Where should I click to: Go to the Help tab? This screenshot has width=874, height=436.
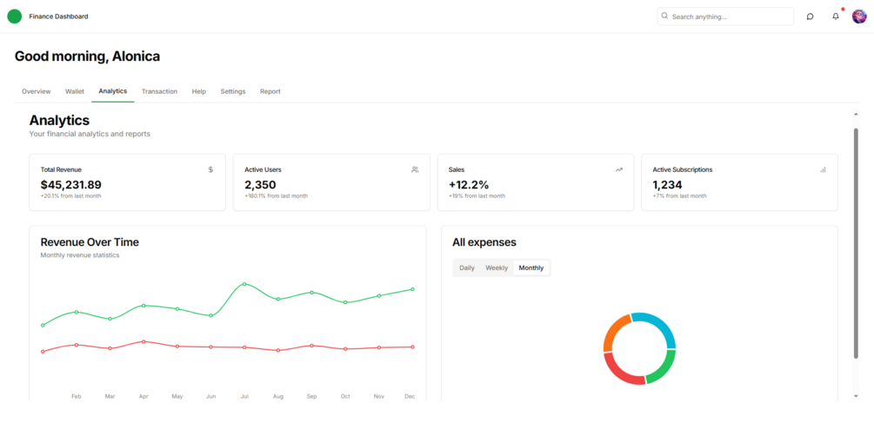pyautogui.click(x=199, y=91)
